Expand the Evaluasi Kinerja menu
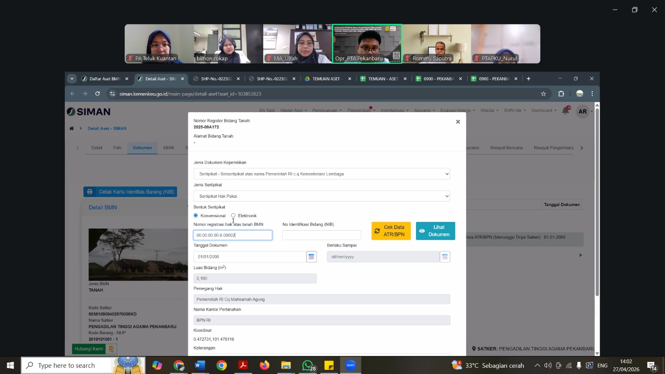665x374 pixels. pyautogui.click(x=458, y=110)
